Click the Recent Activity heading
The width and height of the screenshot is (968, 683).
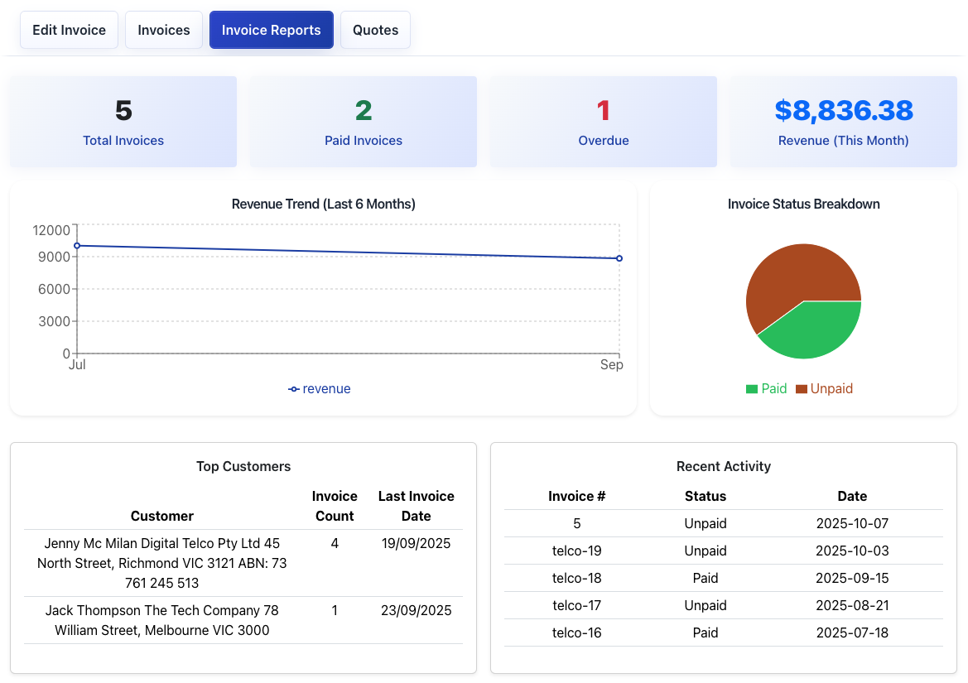pos(724,466)
